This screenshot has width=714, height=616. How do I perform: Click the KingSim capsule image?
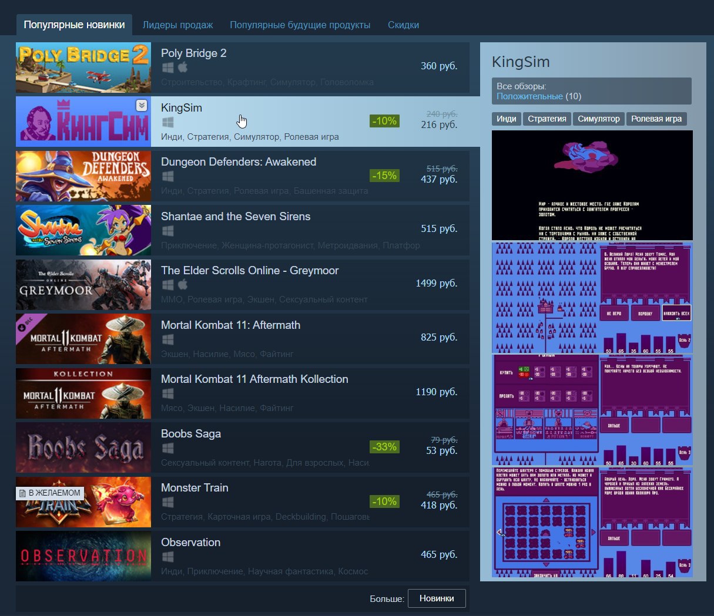pyautogui.click(x=83, y=122)
